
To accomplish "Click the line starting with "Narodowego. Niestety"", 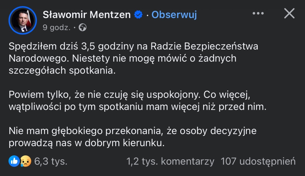I will tap(123, 58).
